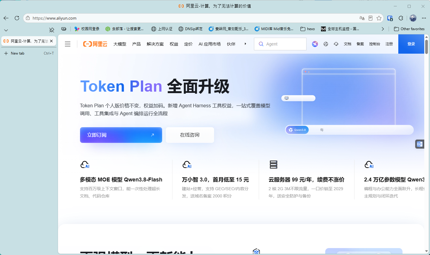Go back with the browser back arrow

6,18
